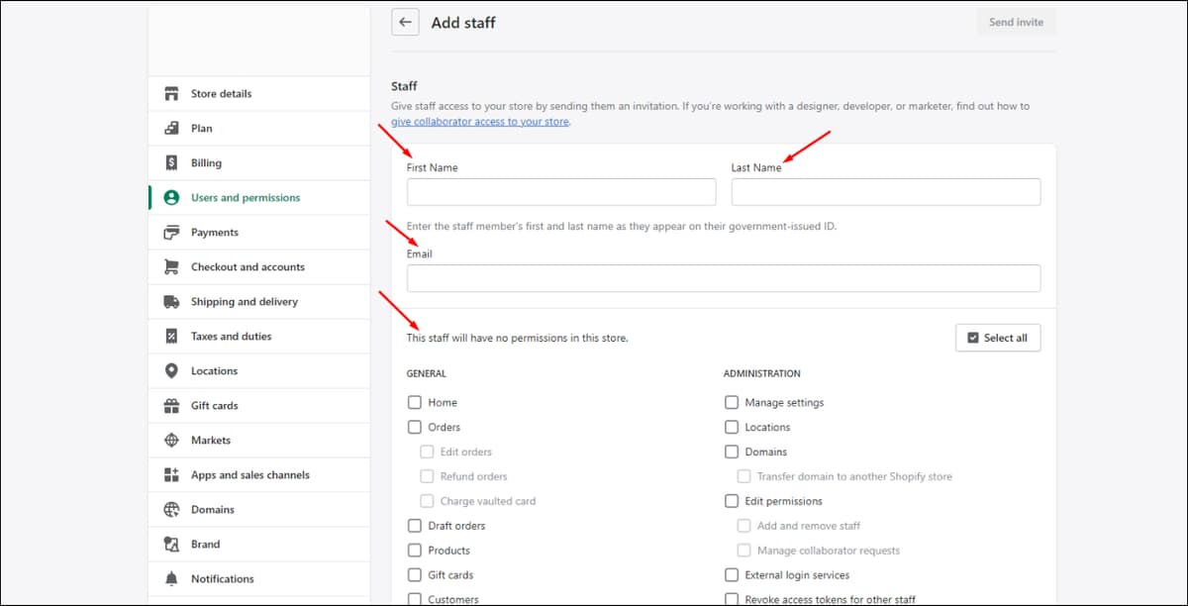
Task: Open Checkout and accounts settings
Action: [x=258, y=267]
